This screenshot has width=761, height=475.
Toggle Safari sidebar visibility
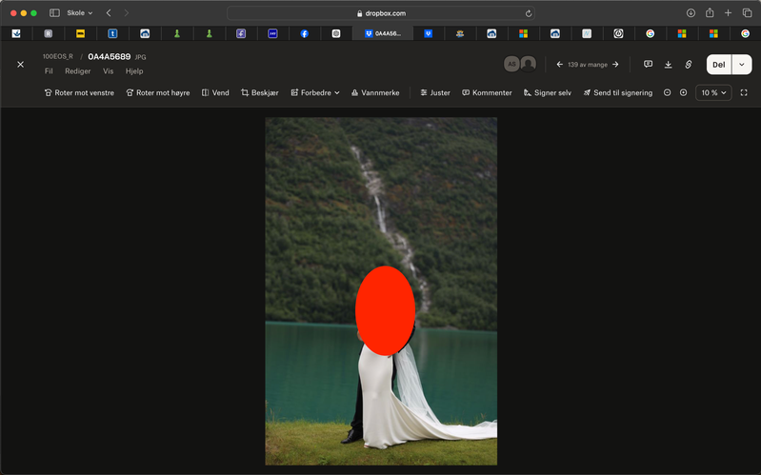point(54,13)
